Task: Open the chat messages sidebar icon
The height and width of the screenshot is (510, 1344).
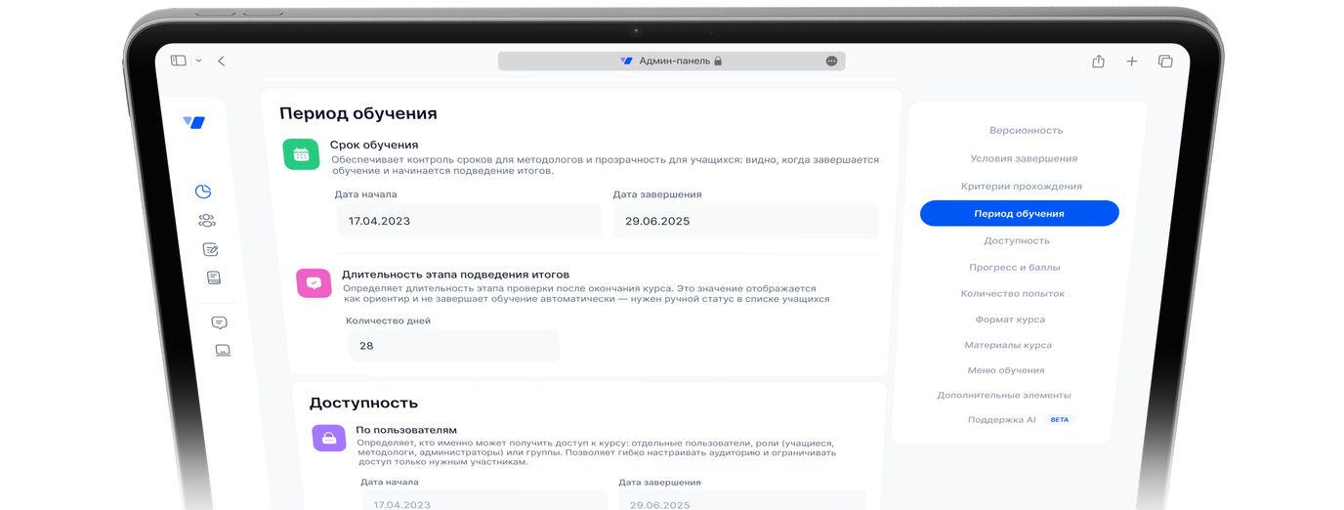Action: (x=219, y=322)
